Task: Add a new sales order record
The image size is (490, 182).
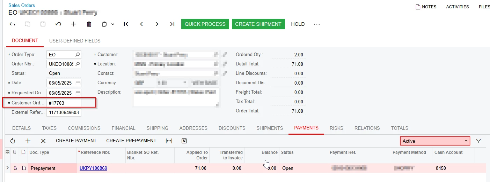Action: click(x=74, y=24)
